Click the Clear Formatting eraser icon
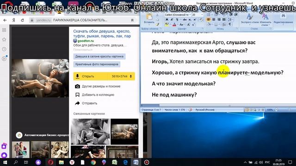 201,19
